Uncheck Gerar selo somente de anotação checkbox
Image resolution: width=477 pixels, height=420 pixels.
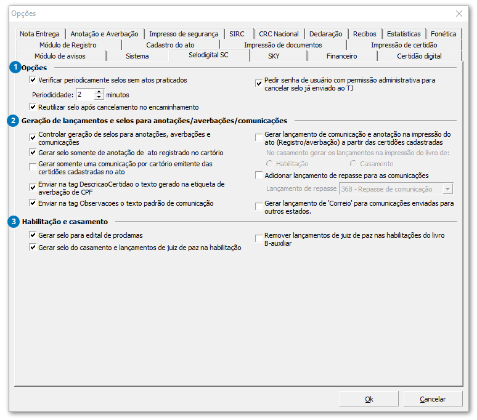click(33, 152)
